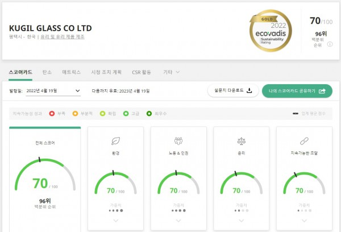Click the 70/100 score in header

[321, 21]
